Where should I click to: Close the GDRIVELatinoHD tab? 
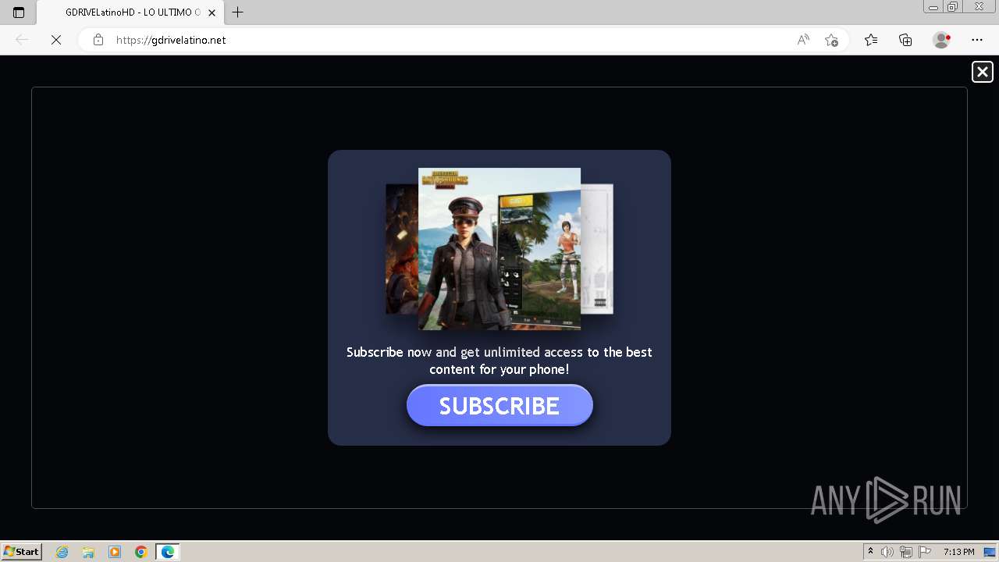[x=212, y=12]
